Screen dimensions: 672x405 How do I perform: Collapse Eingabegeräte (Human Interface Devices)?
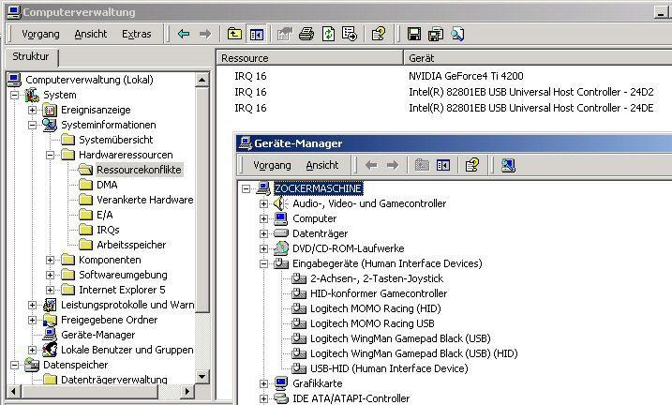tap(263, 263)
